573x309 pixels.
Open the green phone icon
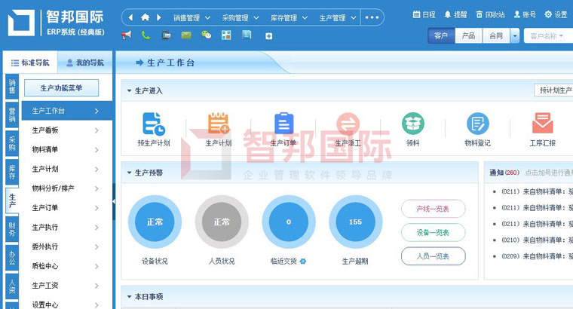coord(146,35)
